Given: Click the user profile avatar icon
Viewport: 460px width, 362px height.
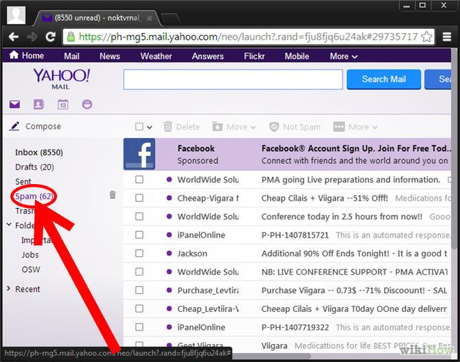Looking at the screenshot, I should coord(16,15).
